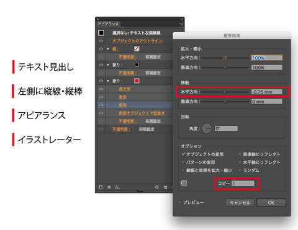Open the Appearance panel flyout menu icon
Screen dimensions: 298x230
coord(181,24)
